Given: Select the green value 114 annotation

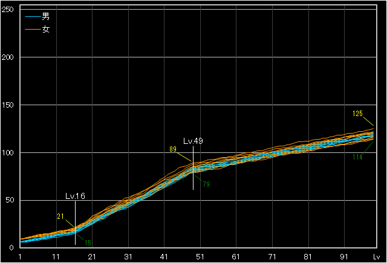Looking at the screenshot, I should point(357,157).
